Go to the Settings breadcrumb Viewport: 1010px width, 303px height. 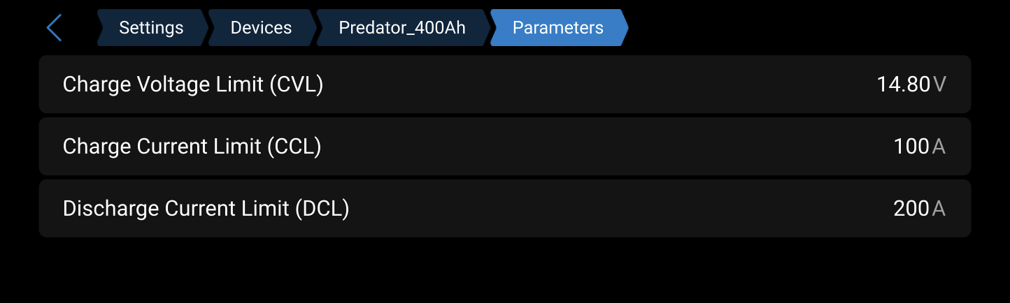click(151, 28)
